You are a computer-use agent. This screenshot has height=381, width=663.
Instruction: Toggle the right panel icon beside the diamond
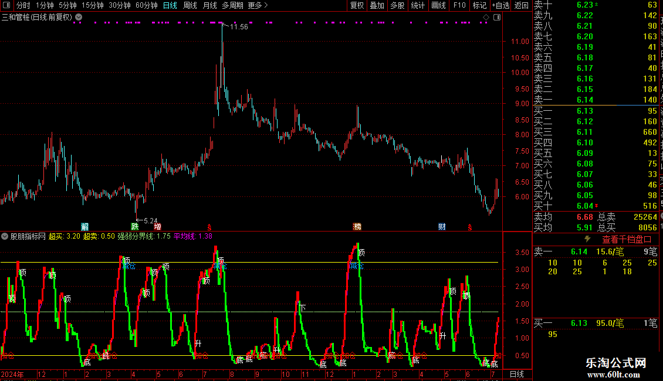point(497,18)
